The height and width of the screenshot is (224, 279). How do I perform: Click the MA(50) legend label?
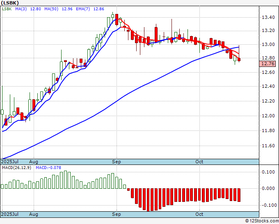[51, 9]
